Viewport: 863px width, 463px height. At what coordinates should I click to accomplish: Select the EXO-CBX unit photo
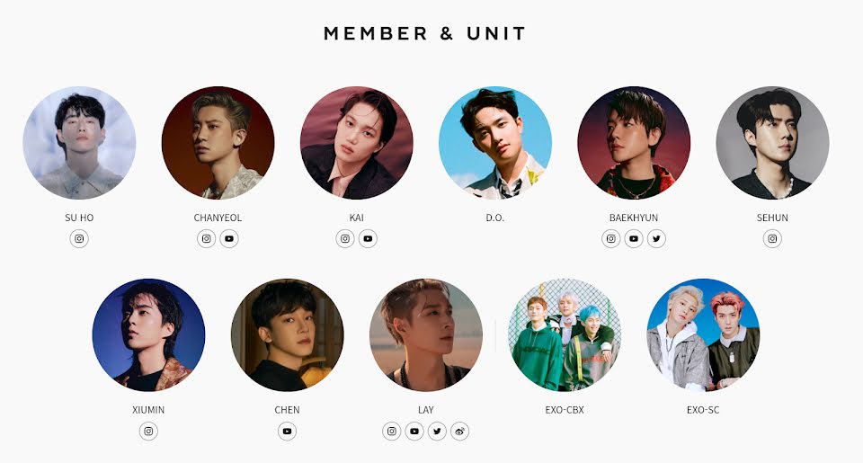[565, 334]
